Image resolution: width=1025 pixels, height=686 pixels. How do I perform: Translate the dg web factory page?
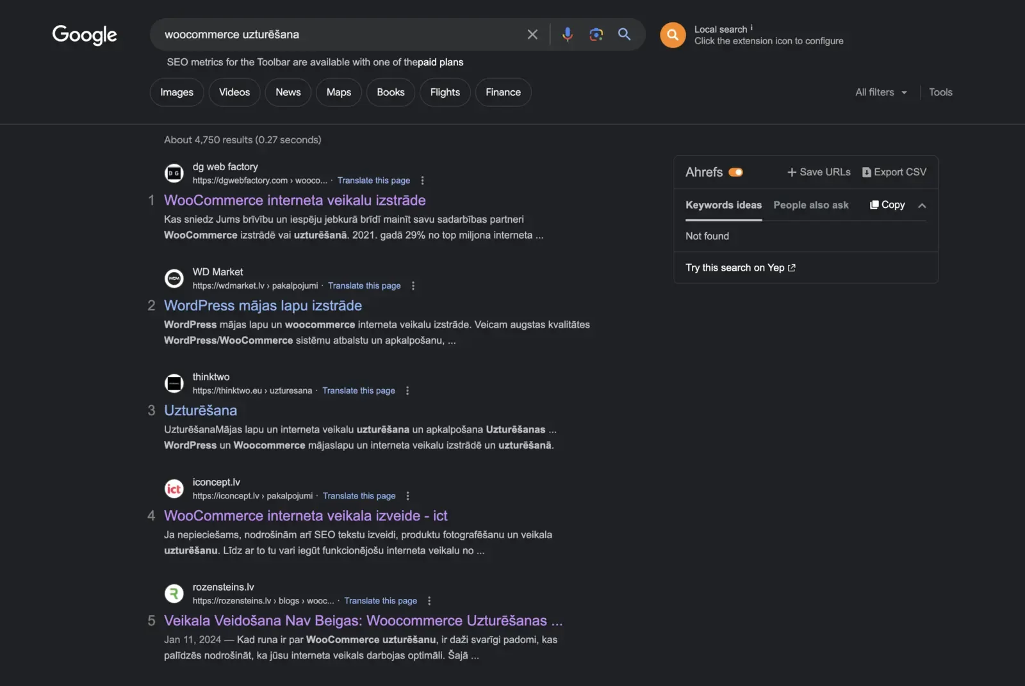tap(373, 180)
